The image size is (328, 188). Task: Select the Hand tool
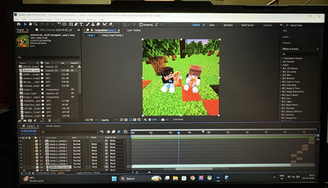(30, 24)
